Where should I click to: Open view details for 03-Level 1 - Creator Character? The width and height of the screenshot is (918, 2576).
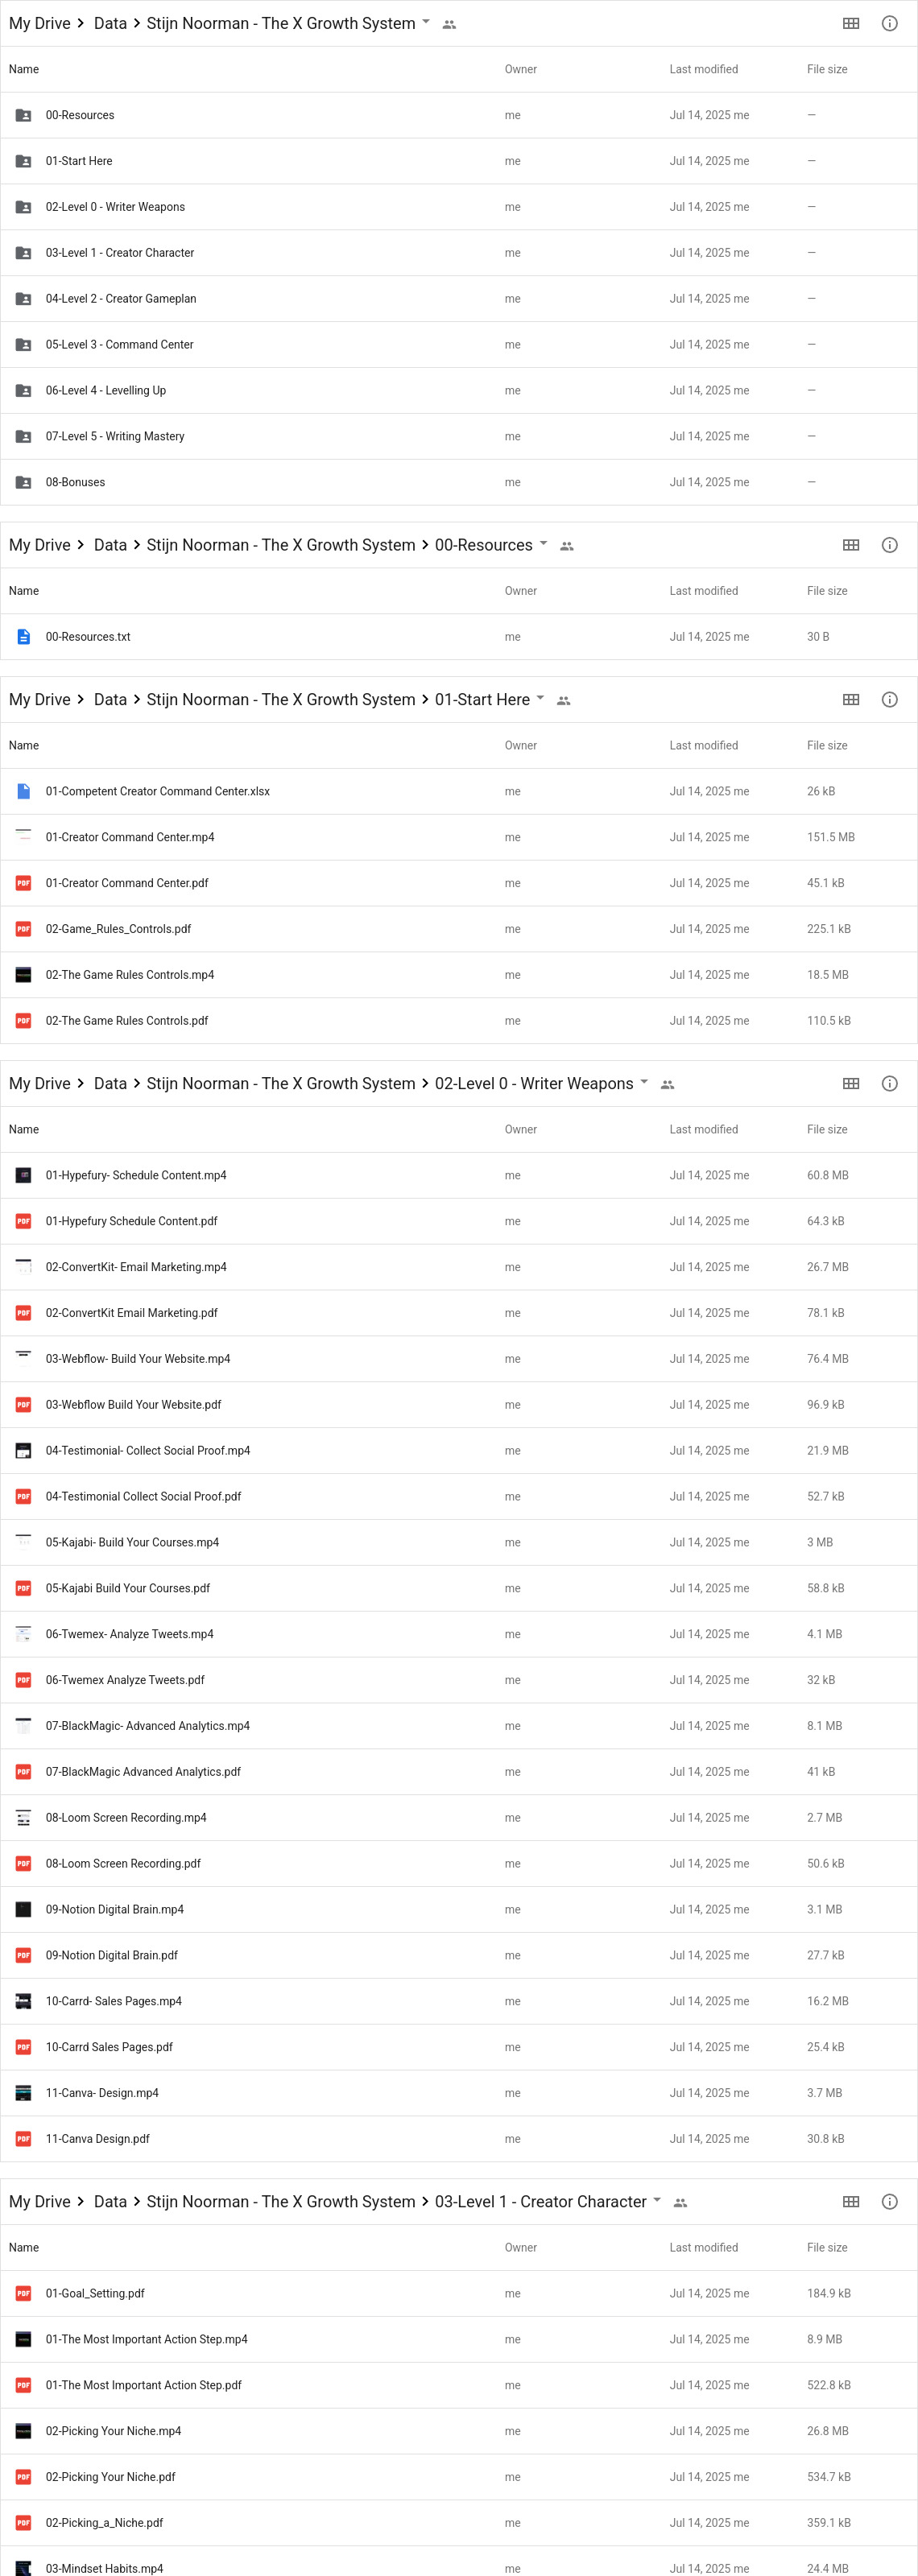pyautogui.click(x=889, y=2202)
